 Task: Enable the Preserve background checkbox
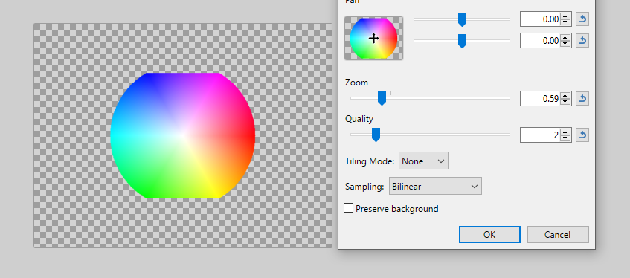pyautogui.click(x=349, y=208)
